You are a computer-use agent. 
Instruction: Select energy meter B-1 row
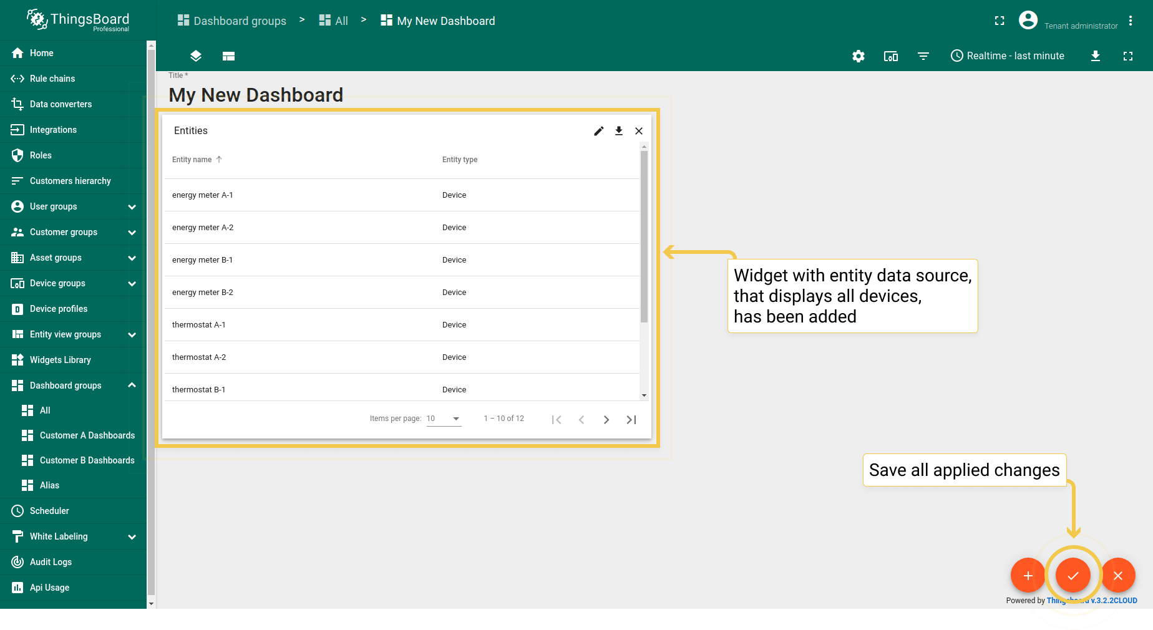click(x=402, y=260)
